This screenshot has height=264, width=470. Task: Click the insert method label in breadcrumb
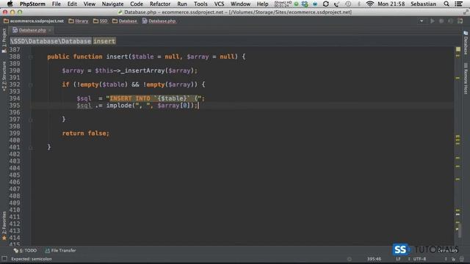click(x=104, y=41)
